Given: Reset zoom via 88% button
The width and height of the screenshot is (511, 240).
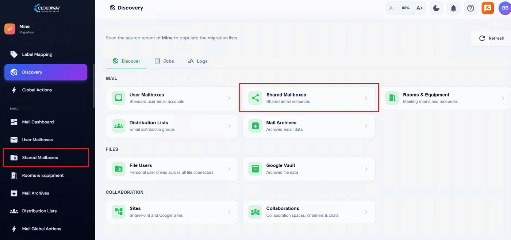Looking at the screenshot, I should coord(406,8).
